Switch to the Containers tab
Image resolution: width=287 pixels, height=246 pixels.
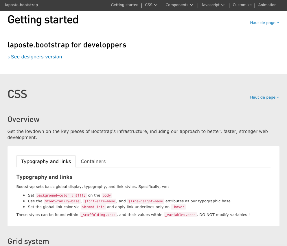point(93,161)
